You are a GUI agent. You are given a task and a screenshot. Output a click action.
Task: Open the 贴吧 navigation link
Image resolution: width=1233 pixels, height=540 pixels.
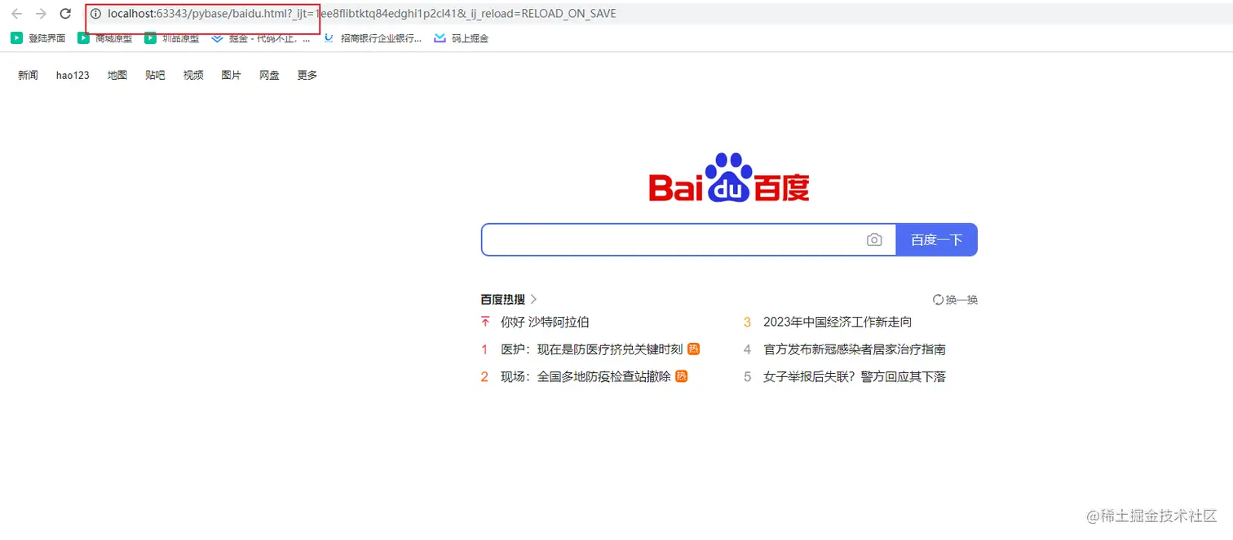click(155, 75)
